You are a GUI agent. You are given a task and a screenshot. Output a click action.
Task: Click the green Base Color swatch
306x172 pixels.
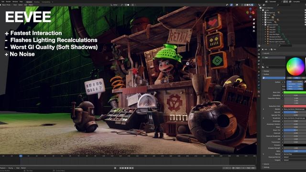[295, 92]
